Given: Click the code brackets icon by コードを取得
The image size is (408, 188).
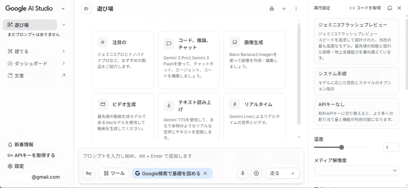Looking at the screenshot, I should (352, 8).
